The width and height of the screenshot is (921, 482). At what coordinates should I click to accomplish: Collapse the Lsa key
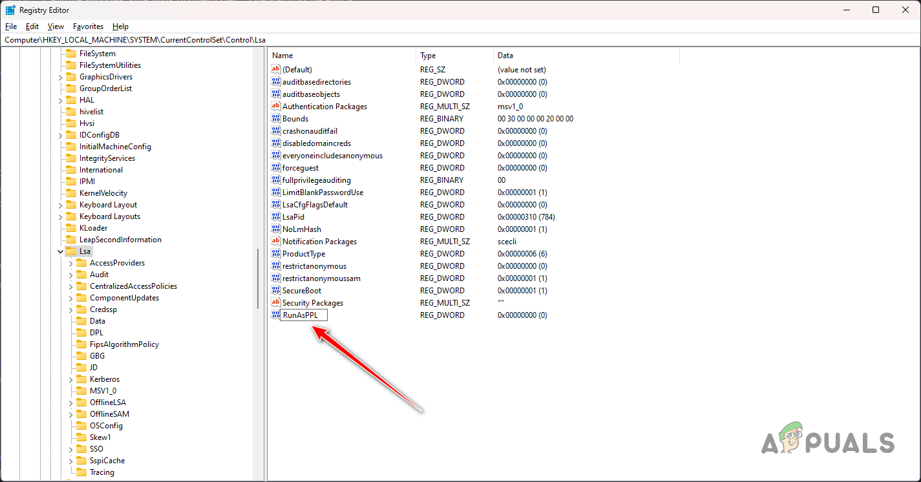coord(60,251)
